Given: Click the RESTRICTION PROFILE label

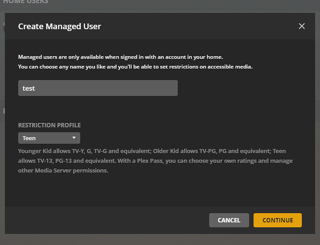Looking at the screenshot, I should (49, 125).
